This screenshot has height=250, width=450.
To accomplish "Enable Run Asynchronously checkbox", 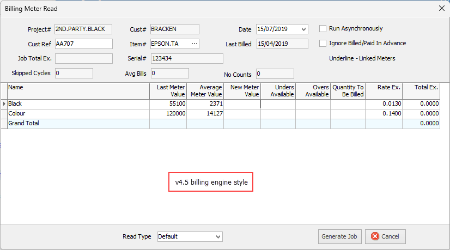I will (x=323, y=29).
